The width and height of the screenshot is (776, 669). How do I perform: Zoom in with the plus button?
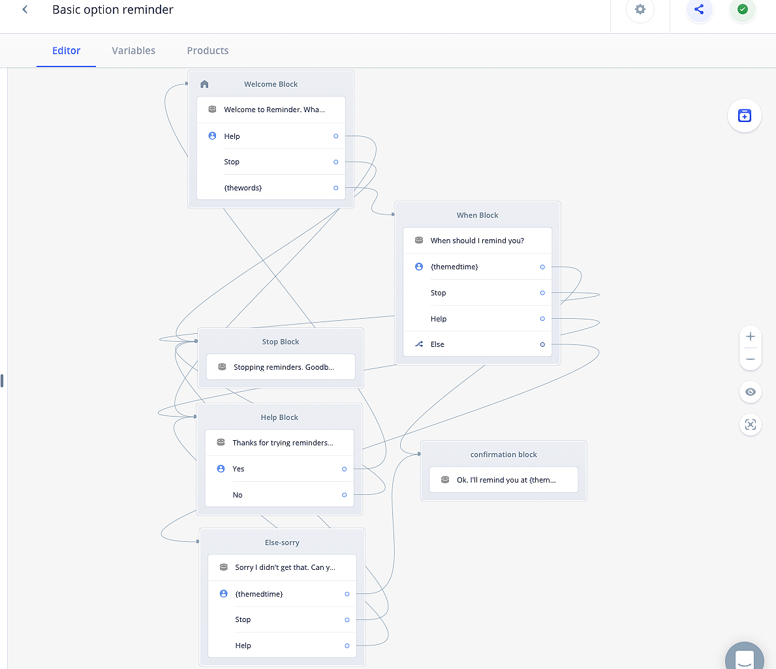tap(751, 337)
